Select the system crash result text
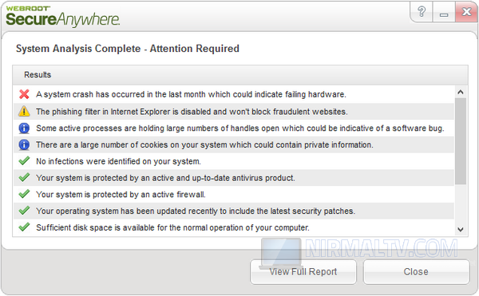Screen dimensions: 479x296 click(191, 95)
